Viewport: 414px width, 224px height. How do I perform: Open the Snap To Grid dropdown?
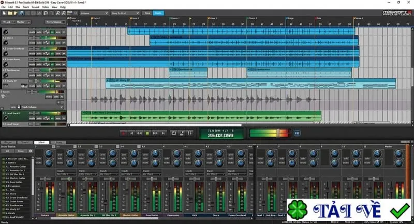125,13
